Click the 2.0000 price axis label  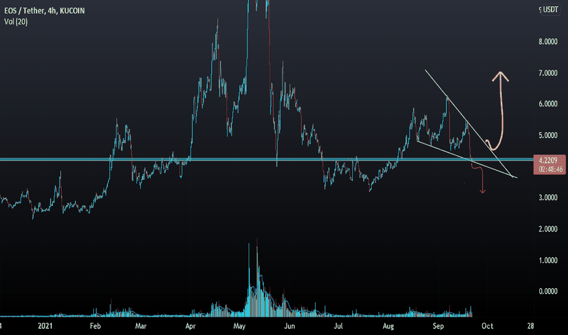coord(548,229)
